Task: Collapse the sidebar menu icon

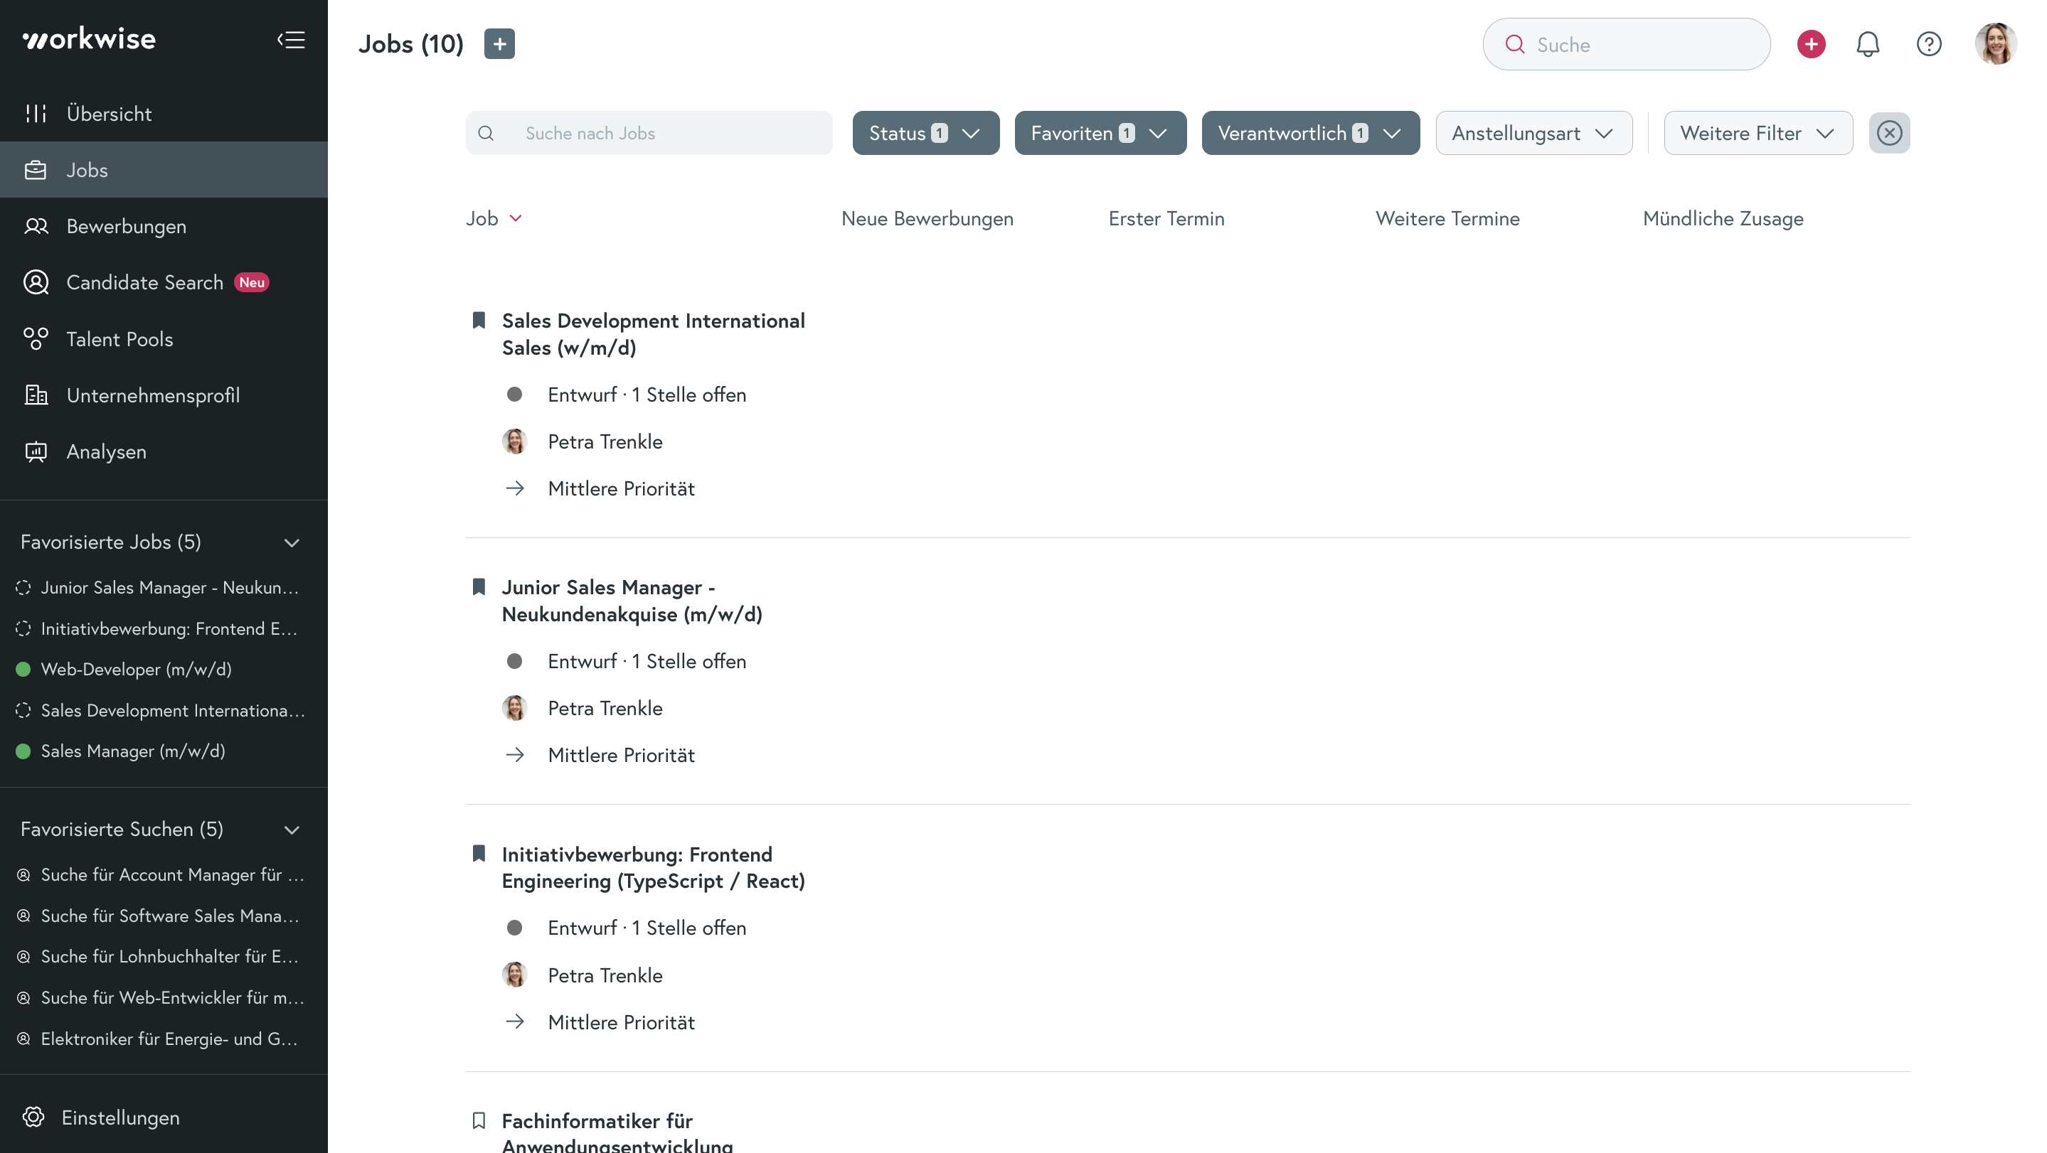Action: tap(291, 40)
